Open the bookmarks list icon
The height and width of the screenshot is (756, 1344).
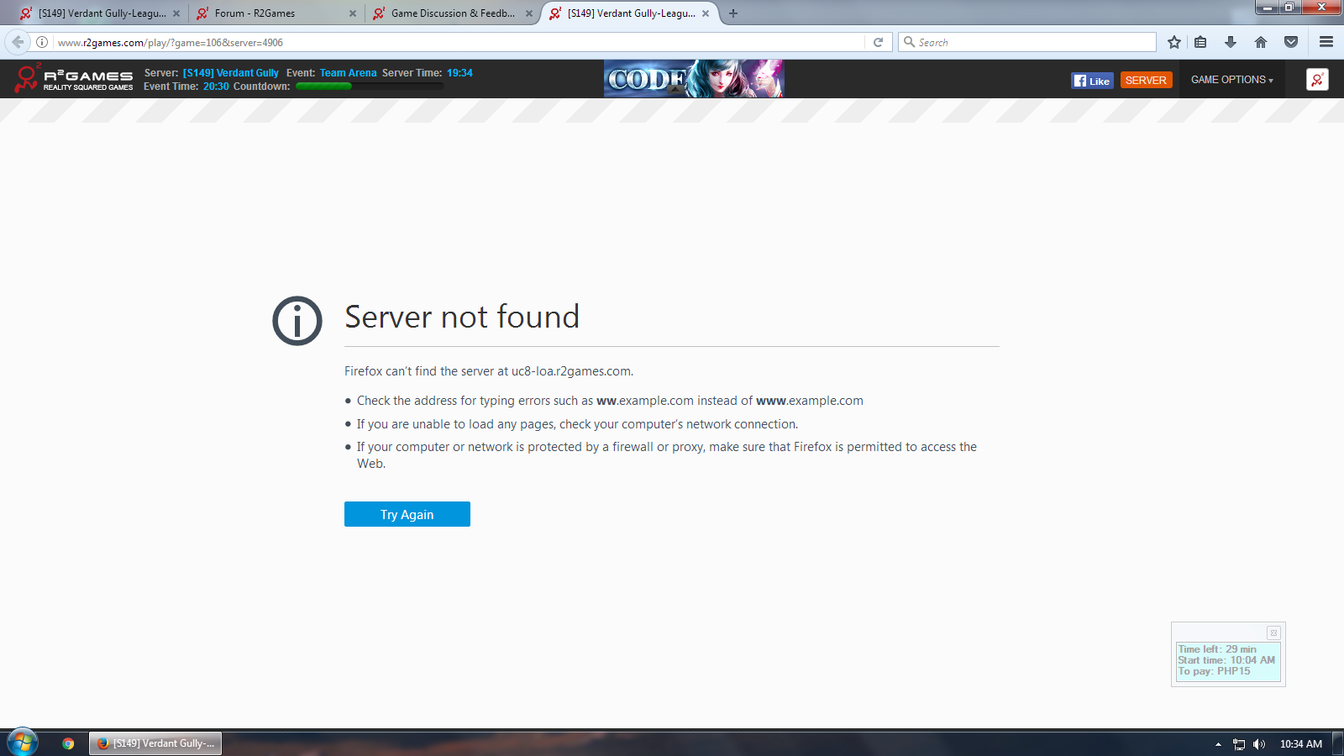coord(1200,42)
